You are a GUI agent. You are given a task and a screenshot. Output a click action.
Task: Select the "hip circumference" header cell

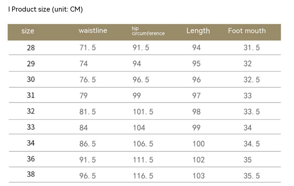pos(148,31)
